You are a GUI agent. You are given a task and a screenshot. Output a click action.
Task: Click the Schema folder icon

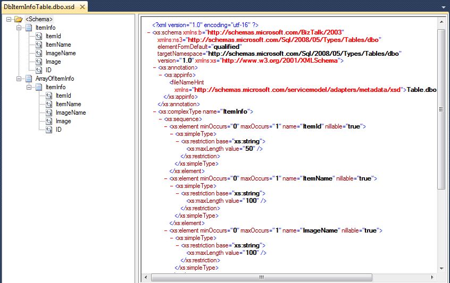click(x=19, y=19)
